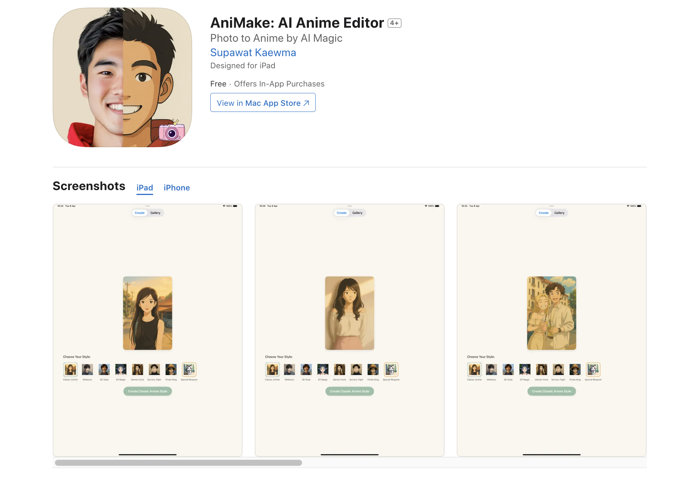Select the iPad screenshots tab
Screen dimensions: 683x481
(144, 188)
